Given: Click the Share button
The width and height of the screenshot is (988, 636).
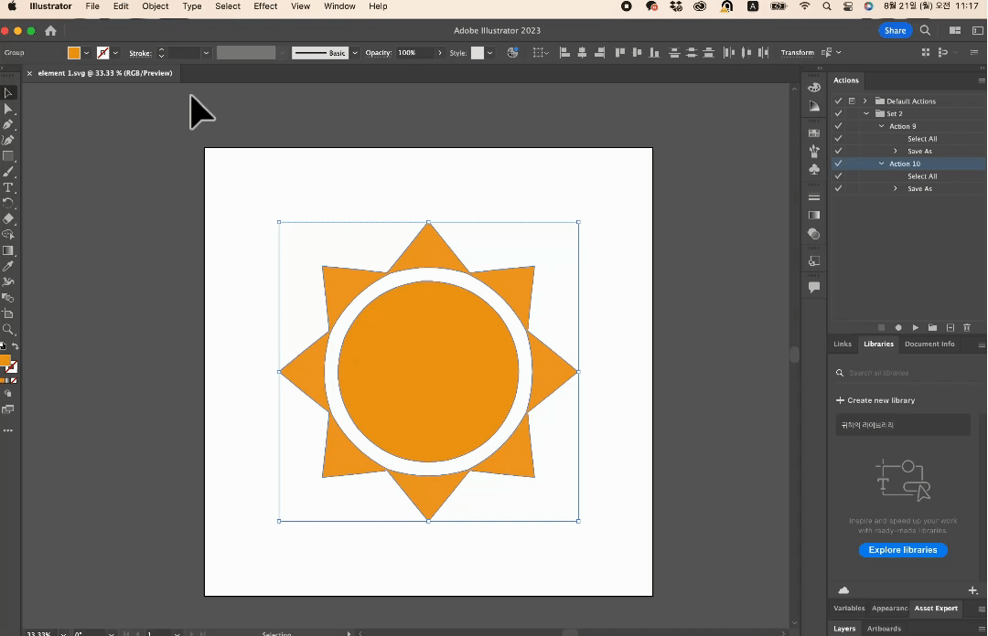Looking at the screenshot, I should [895, 30].
